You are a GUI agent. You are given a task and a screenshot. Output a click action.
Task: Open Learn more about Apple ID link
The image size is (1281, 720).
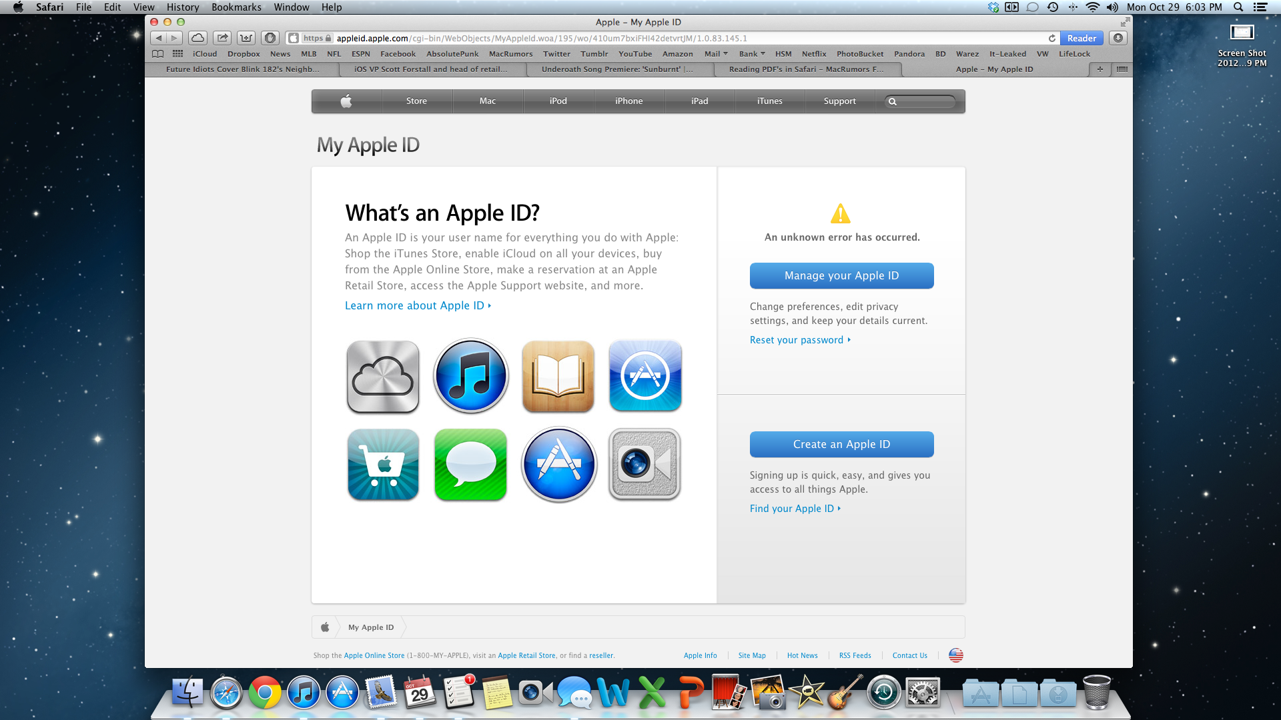click(418, 306)
